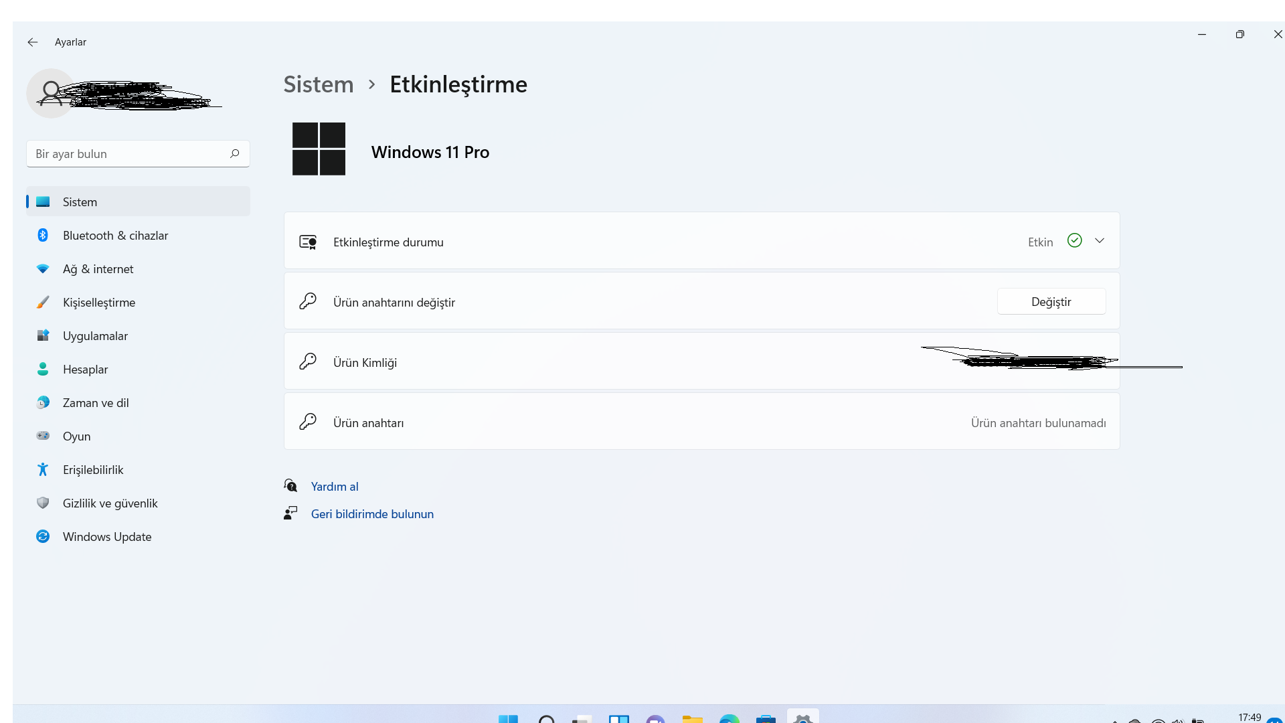The height and width of the screenshot is (723, 1285).
Task: Open Gizlilik ve güvenlik settings
Action: tap(110, 503)
